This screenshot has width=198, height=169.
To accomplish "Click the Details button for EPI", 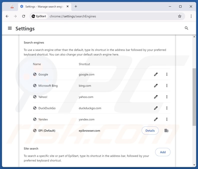I will coord(150,131).
